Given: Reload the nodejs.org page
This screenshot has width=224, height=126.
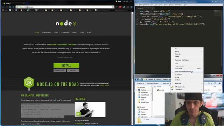Looking at the screenshot, I should pyautogui.click(x=10, y=7).
